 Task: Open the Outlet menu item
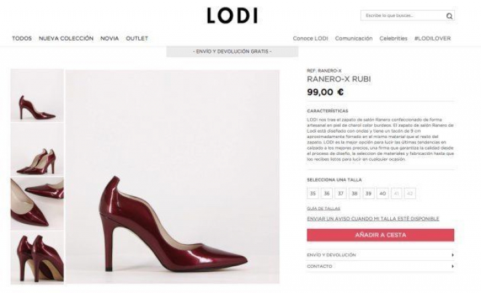[x=137, y=39]
